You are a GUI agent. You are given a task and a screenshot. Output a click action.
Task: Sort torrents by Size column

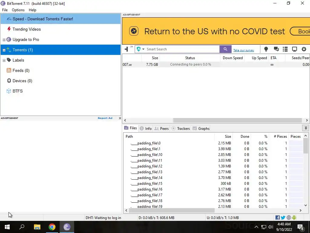pyautogui.click(x=151, y=58)
